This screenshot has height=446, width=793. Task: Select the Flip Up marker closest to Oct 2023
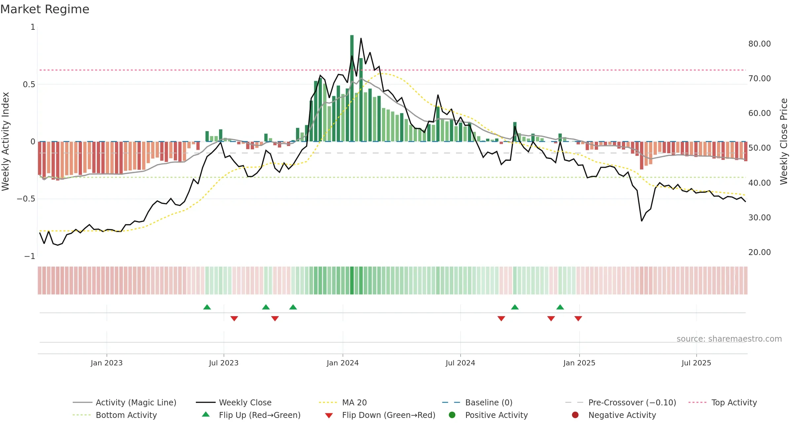tap(293, 307)
